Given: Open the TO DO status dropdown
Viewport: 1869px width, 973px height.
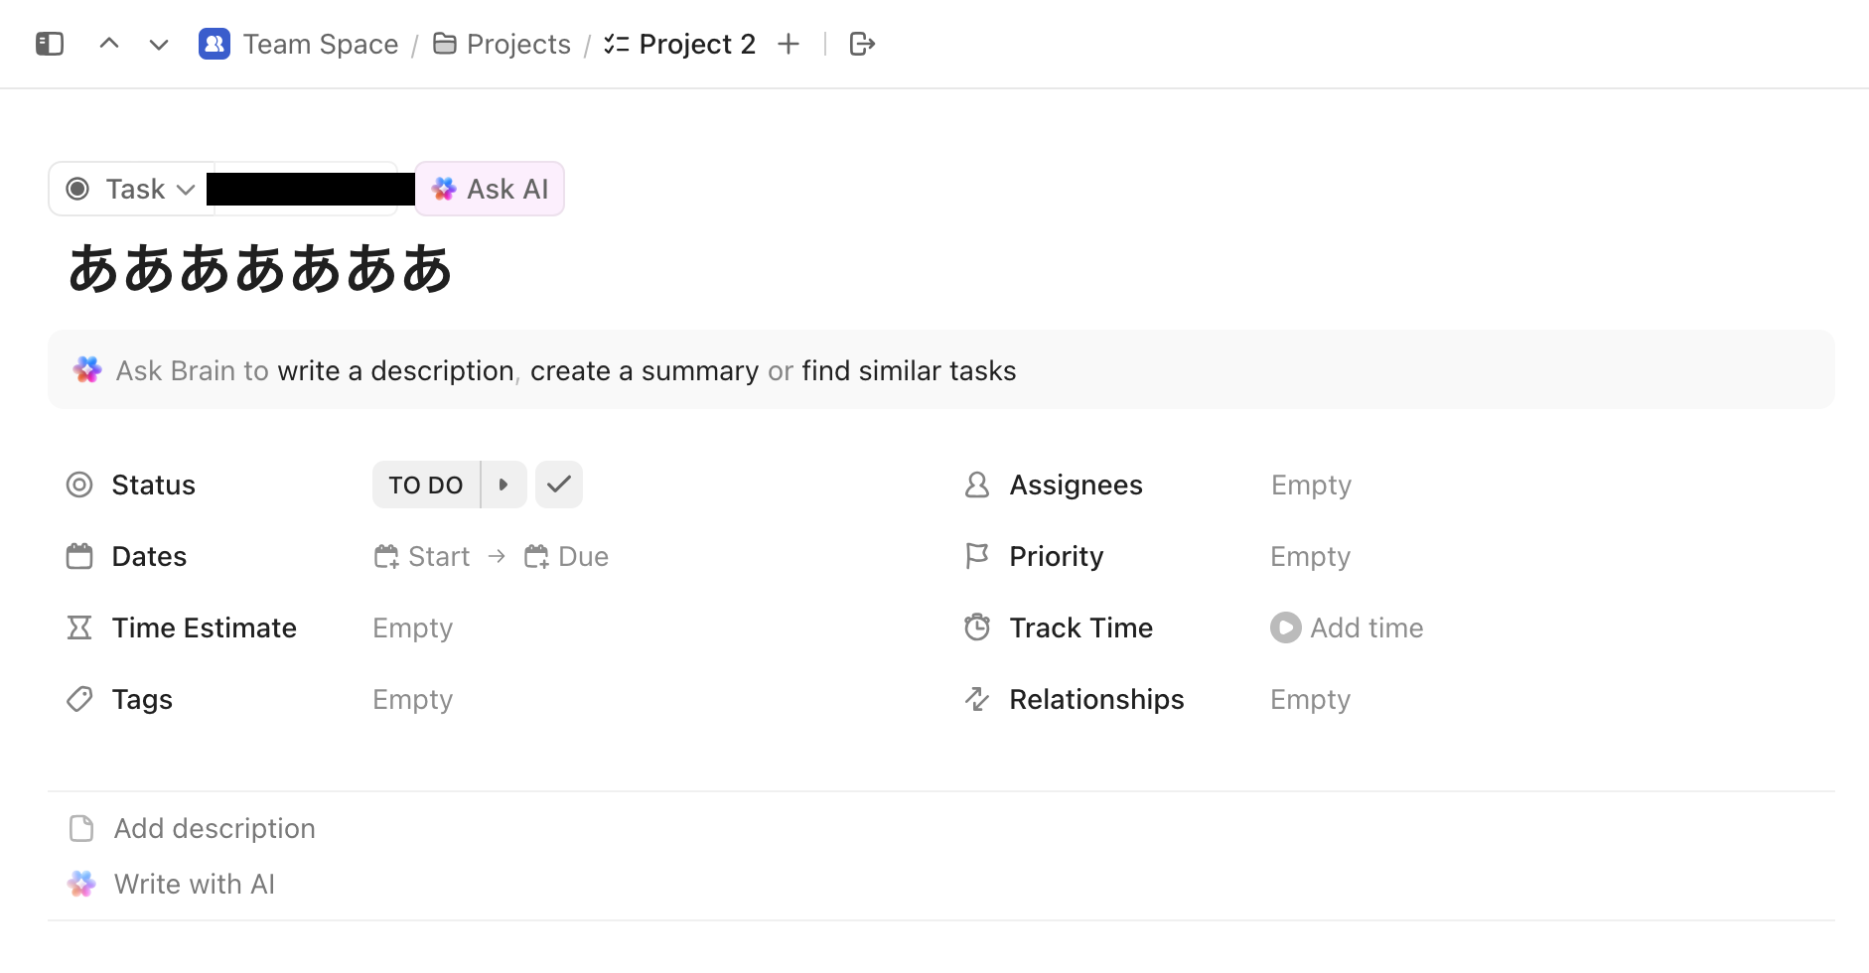Looking at the screenshot, I should (x=426, y=485).
